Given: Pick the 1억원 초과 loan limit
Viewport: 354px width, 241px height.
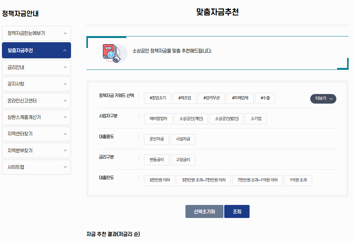Looking at the screenshot, I should 298,180.
